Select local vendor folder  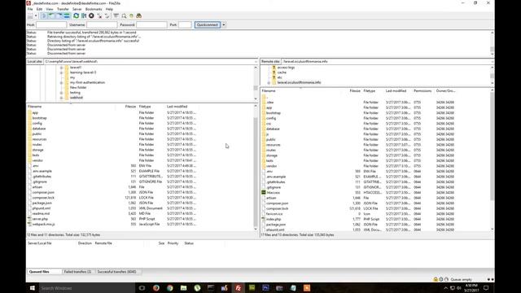click(37, 160)
